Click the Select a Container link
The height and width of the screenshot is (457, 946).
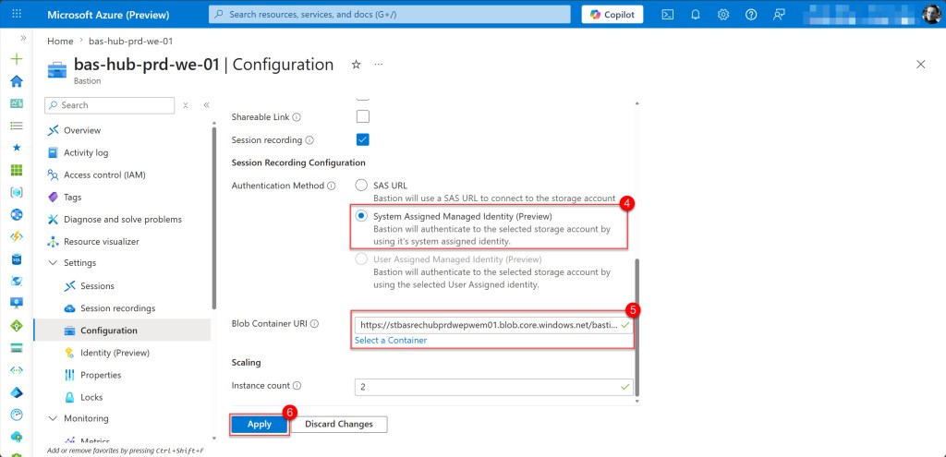391,341
